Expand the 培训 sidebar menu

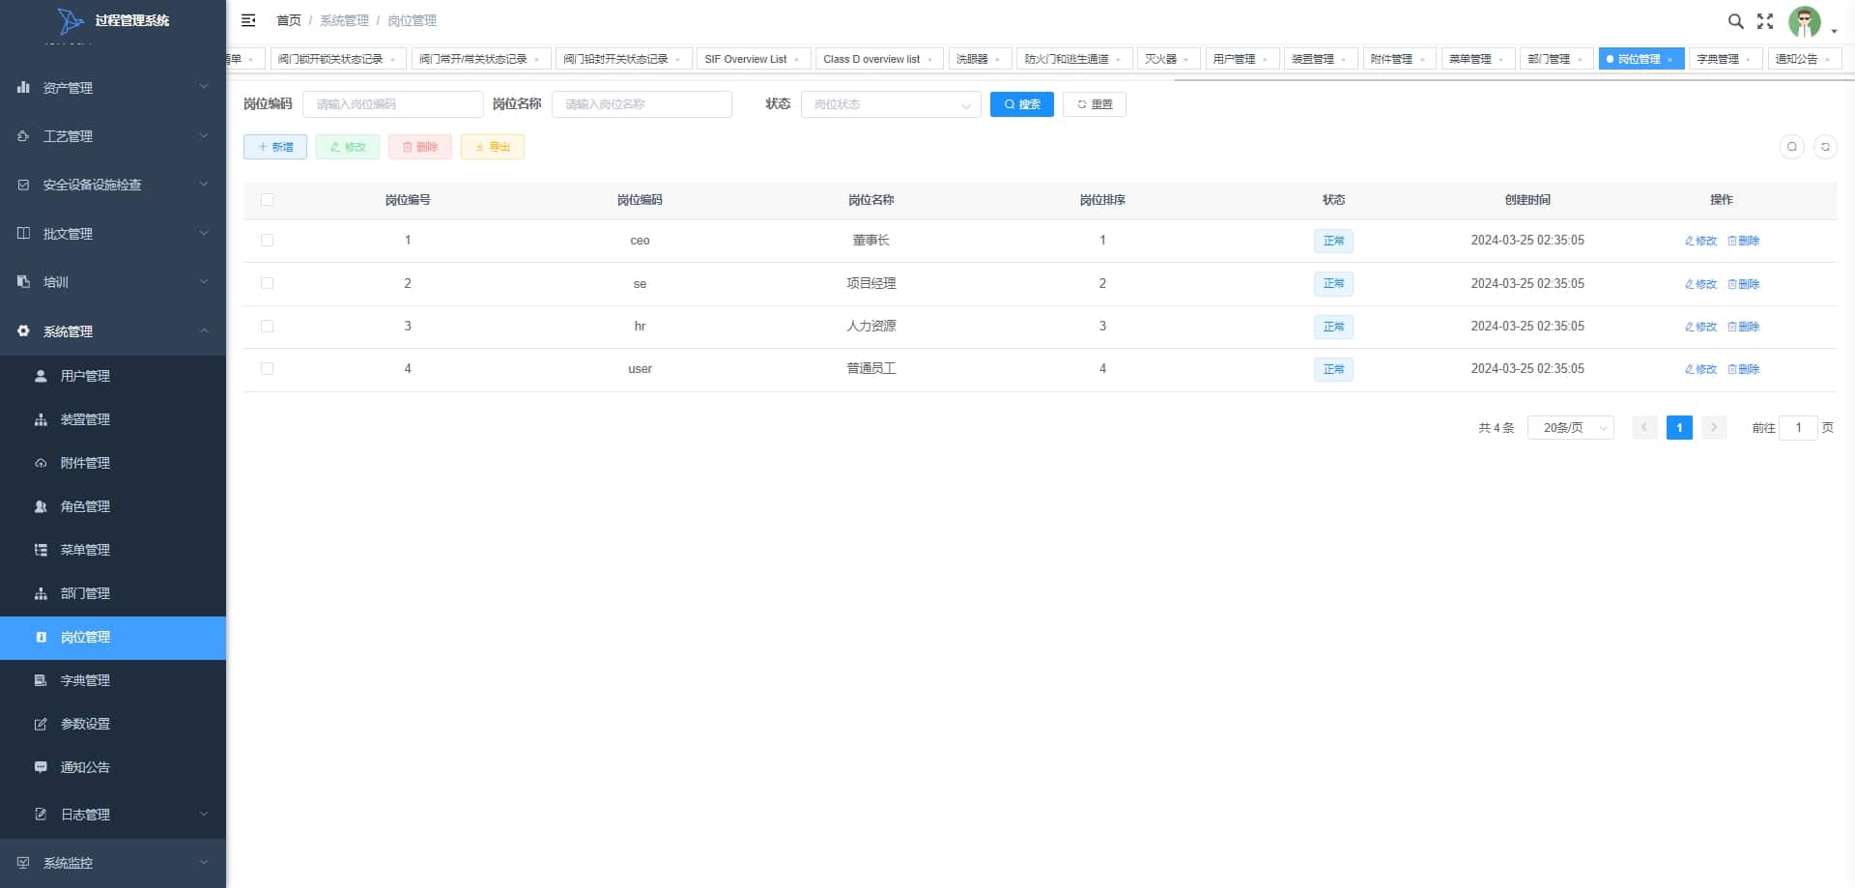tap(113, 282)
